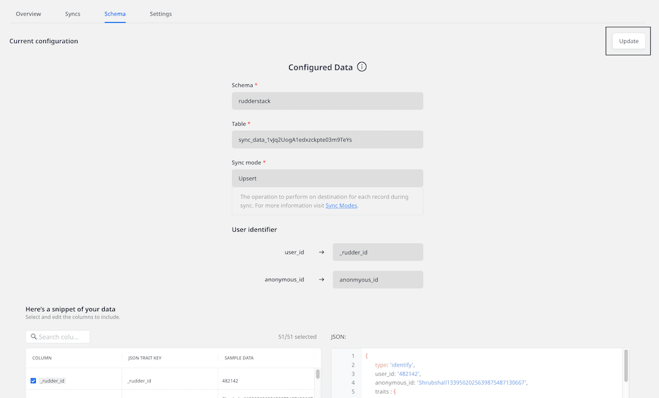Open the Settings tab
659x398 pixels.
pos(161,14)
